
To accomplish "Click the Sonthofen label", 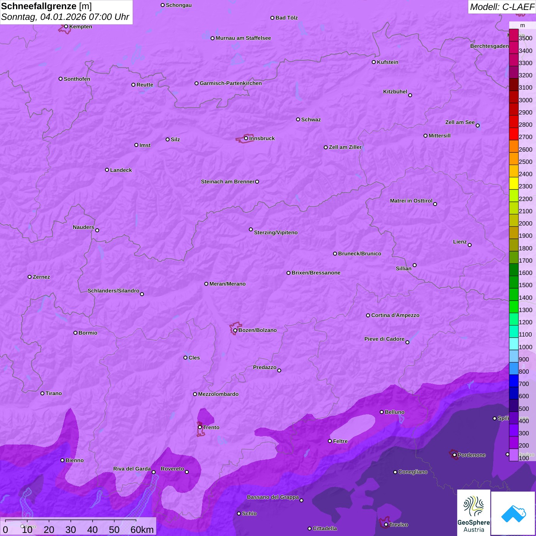I will (77, 79).
